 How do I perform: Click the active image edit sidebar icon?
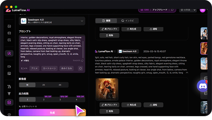tap(9, 53)
